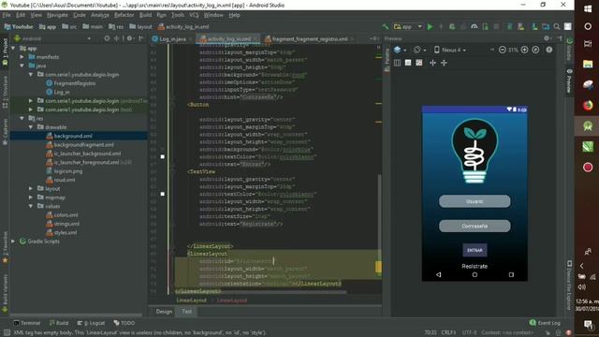Switch to Log_in.java editor tab
The width and height of the screenshot is (599, 337).
(169, 39)
